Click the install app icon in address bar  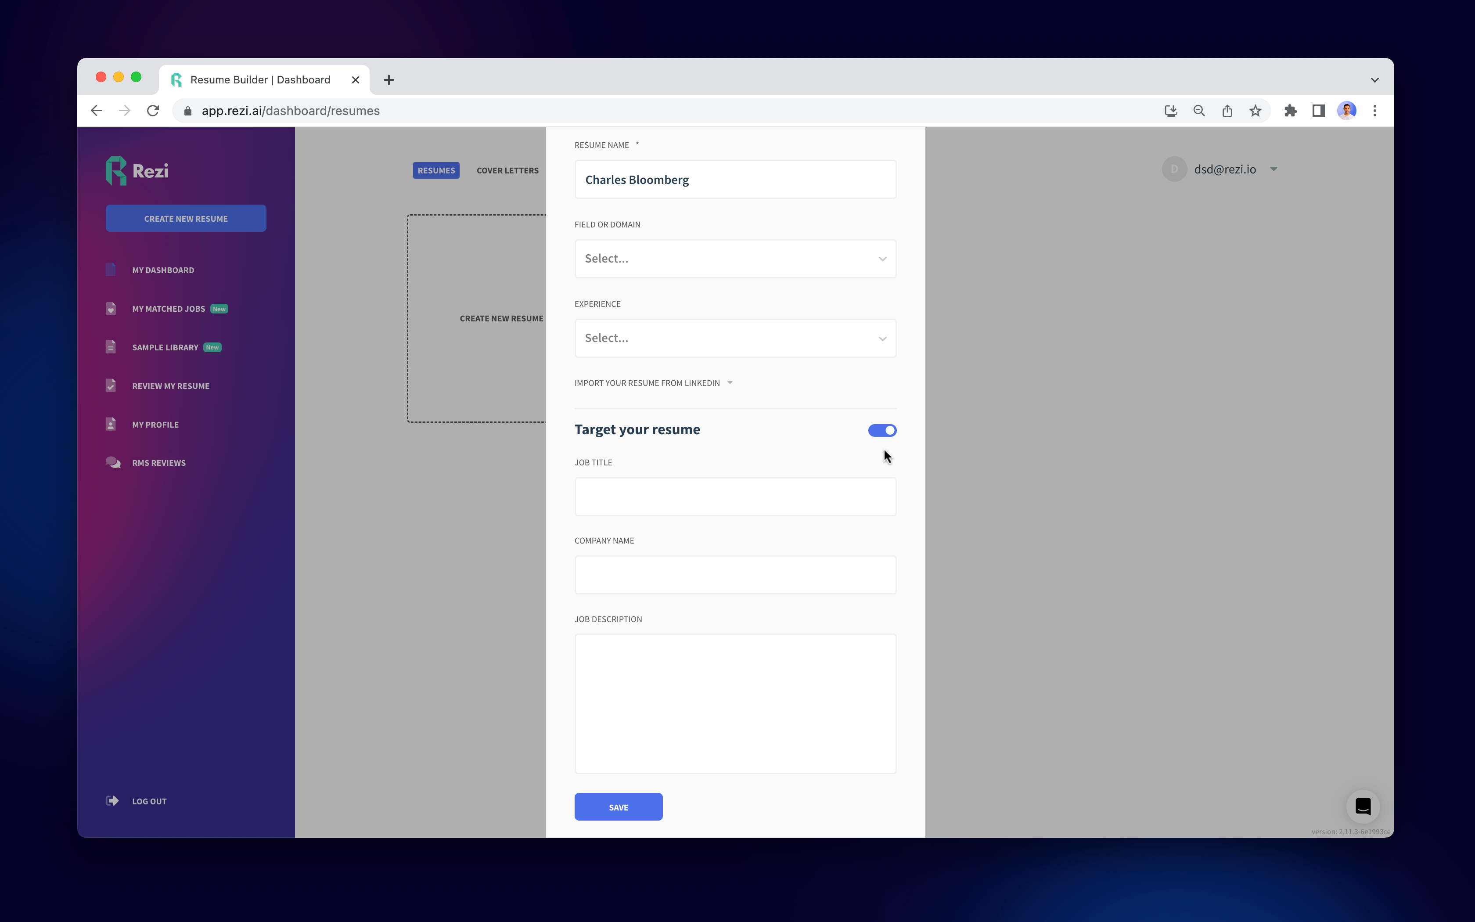click(x=1171, y=110)
